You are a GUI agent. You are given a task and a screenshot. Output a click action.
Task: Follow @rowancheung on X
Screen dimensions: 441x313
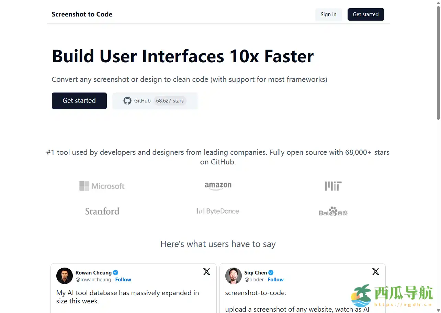point(123,280)
